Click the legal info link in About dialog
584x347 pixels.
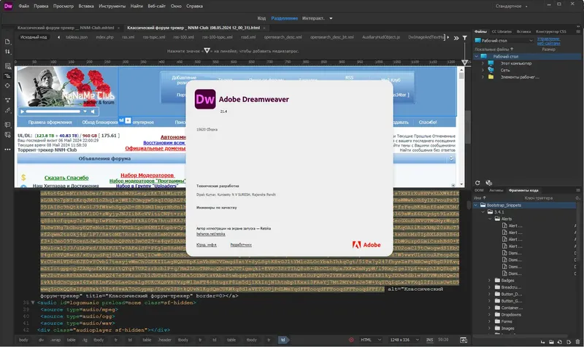(x=207, y=245)
